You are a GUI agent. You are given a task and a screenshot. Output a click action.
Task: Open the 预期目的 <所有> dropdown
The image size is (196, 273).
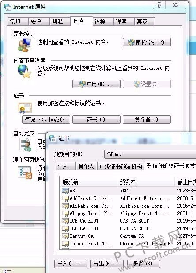pos(150,154)
